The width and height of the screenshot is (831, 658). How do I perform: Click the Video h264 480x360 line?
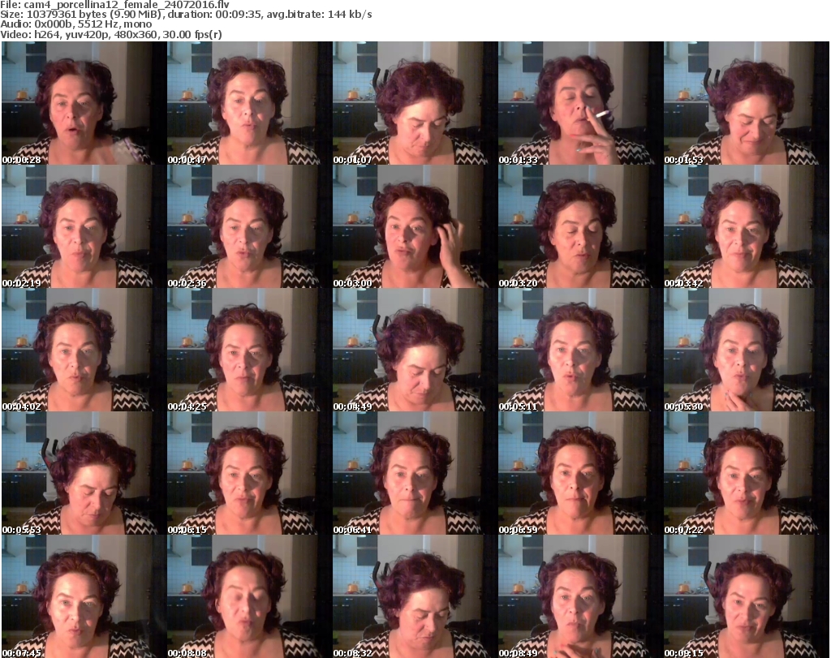point(110,34)
